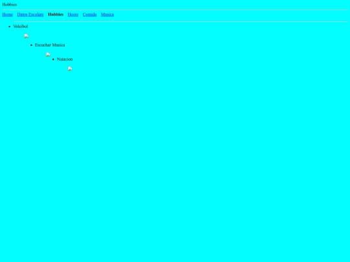Select the Natacion list item text

pos(65,60)
